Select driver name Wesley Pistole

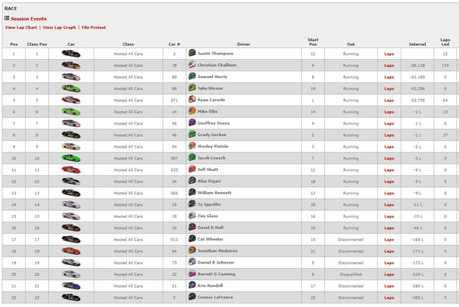pos(213,146)
